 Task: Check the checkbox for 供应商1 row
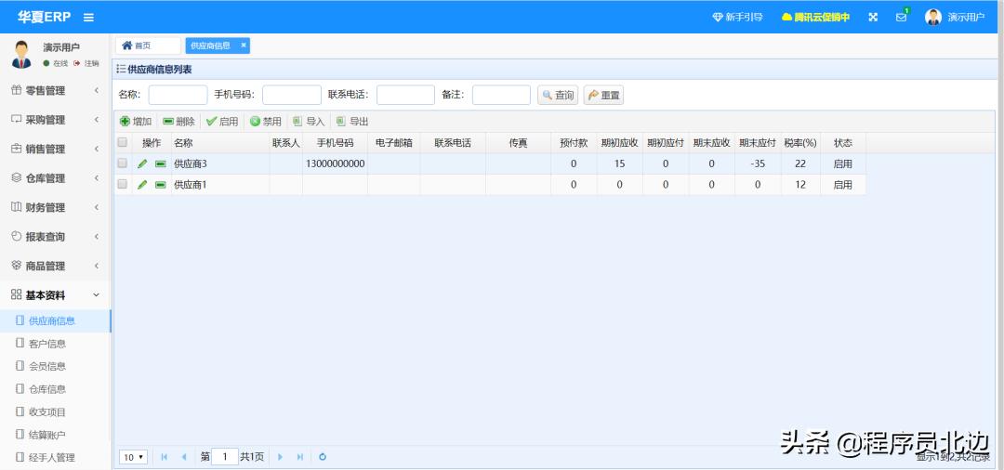123,184
